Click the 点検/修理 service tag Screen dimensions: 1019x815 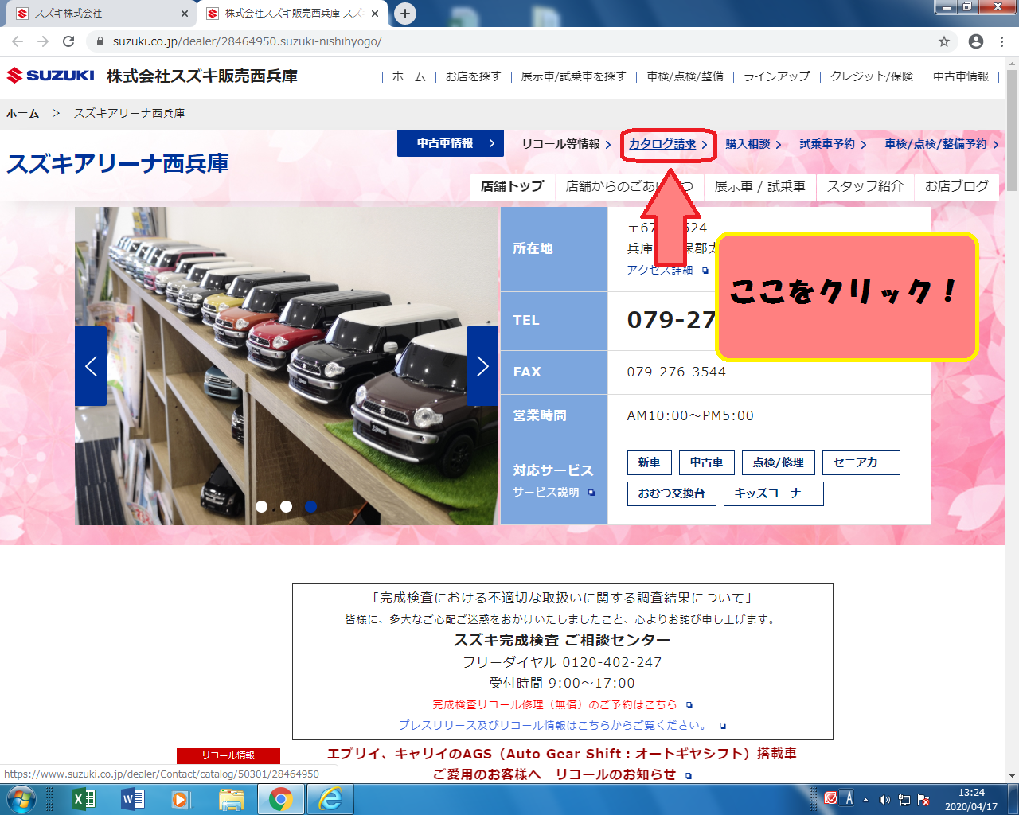pos(779,462)
